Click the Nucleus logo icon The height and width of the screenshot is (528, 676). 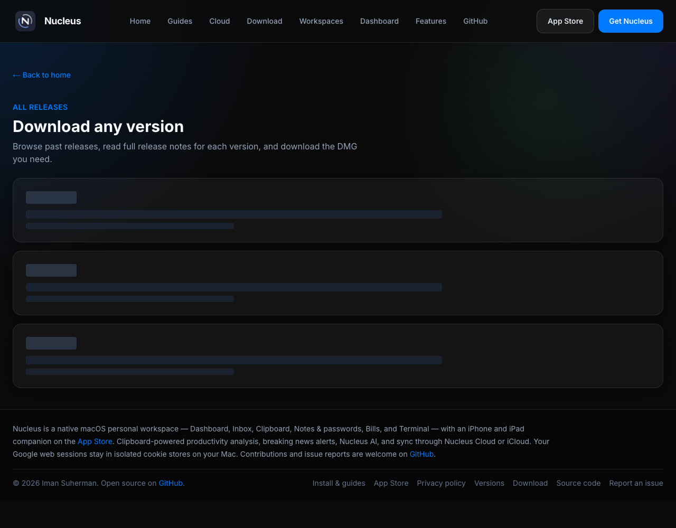click(x=25, y=21)
